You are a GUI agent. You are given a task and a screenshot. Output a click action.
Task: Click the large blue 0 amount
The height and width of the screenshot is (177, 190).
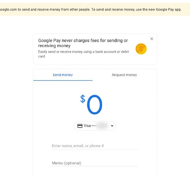[94, 105]
